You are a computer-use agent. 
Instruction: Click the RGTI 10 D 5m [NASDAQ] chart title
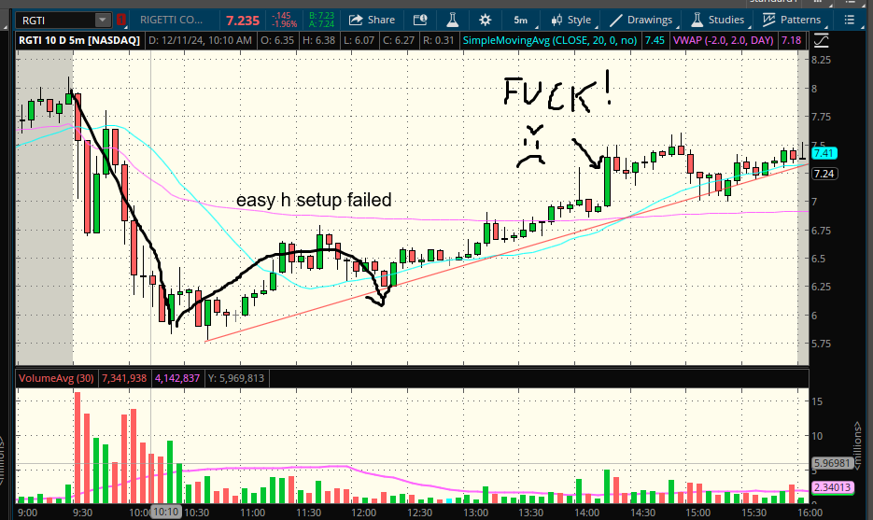(x=79, y=40)
